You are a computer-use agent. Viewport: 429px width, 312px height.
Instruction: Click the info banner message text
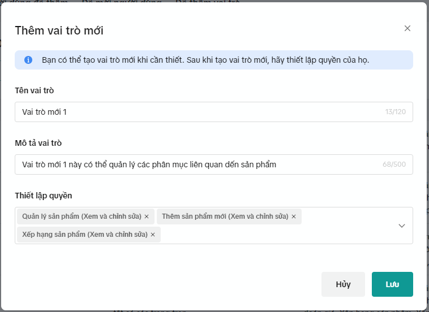pos(205,60)
